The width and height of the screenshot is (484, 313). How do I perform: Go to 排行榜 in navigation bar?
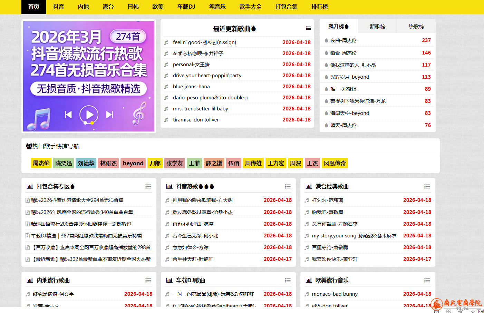319,7
